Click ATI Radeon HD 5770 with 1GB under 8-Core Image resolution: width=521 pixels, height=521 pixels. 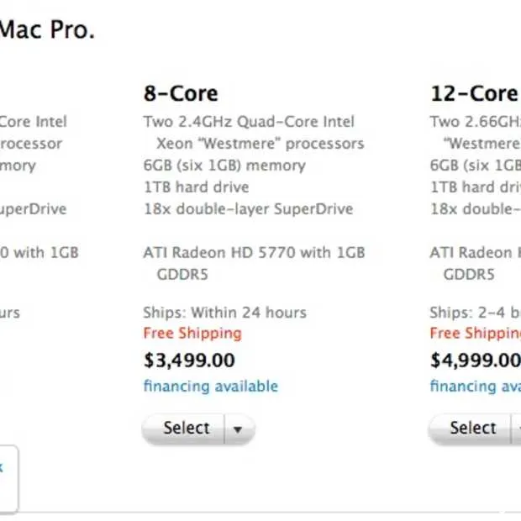click(254, 253)
